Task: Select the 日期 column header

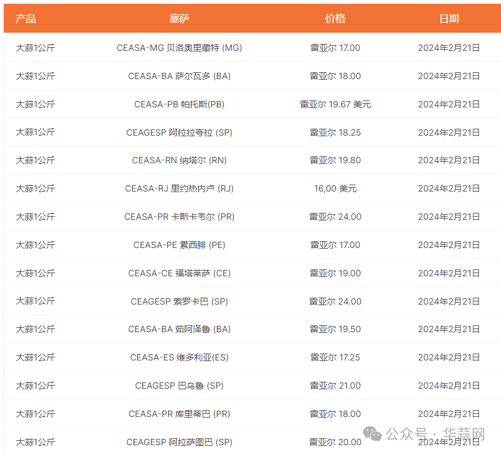Action: coord(449,19)
